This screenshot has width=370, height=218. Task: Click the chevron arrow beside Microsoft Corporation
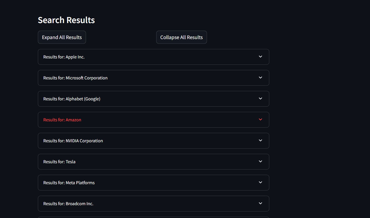(x=260, y=78)
